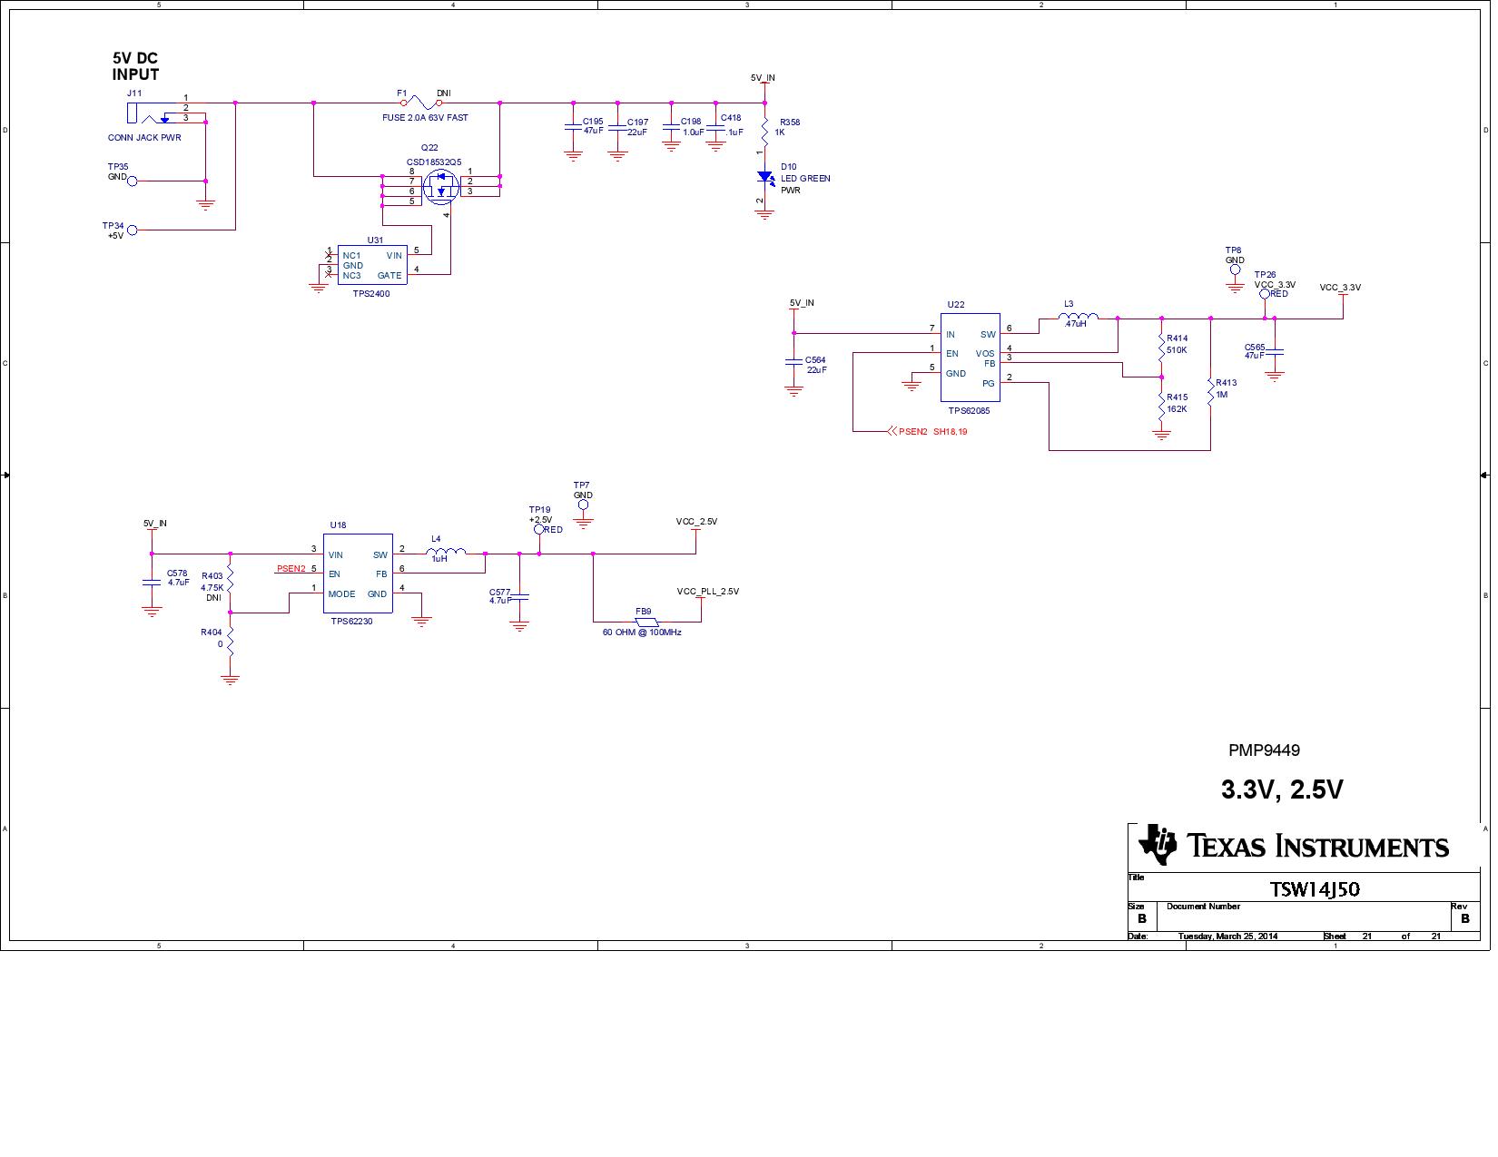Image resolution: width=1498 pixels, height=1157 pixels.
Task: Click the C195 47uF capacitor symbol
Action: point(573,126)
